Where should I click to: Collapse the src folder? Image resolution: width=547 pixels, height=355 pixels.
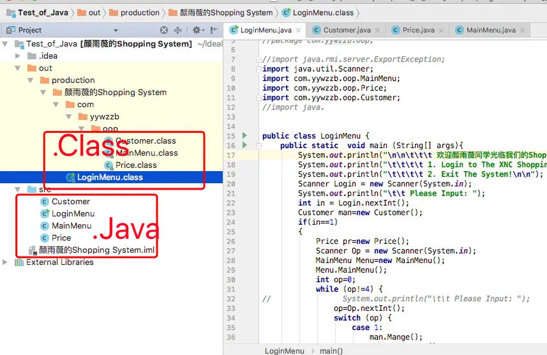[17, 189]
